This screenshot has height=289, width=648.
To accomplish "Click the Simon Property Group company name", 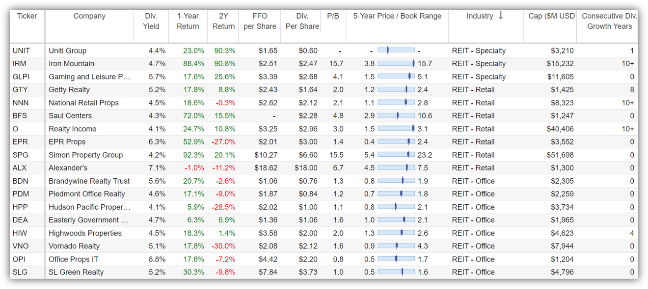I will pos(85,155).
